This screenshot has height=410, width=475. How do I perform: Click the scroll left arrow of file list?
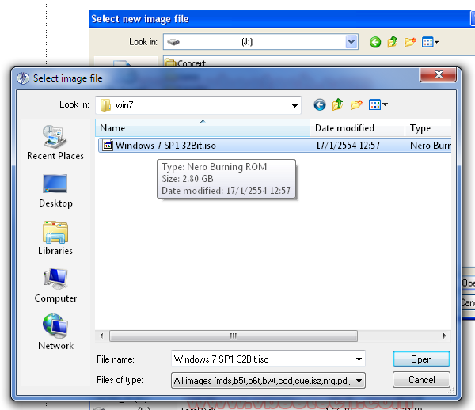[x=101, y=336]
